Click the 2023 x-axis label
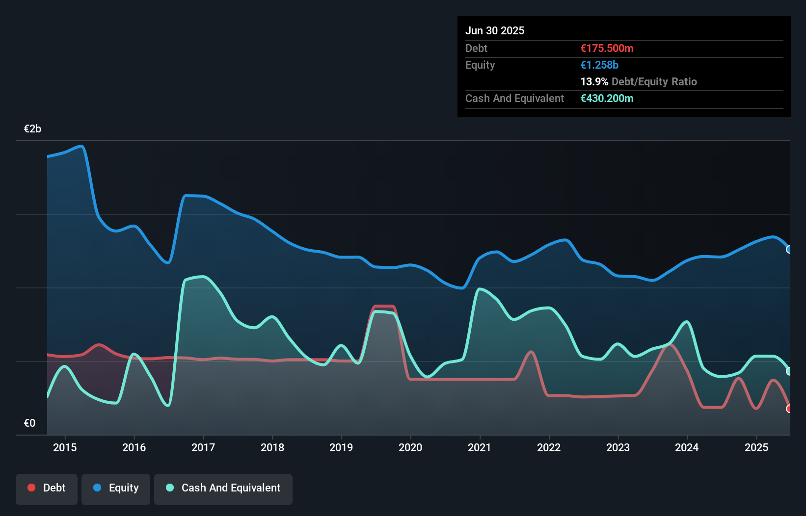The image size is (806, 516). click(x=618, y=447)
